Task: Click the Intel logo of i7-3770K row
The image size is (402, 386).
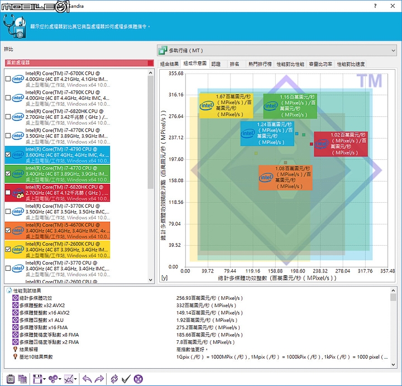Action: pyautogui.click(x=18, y=211)
